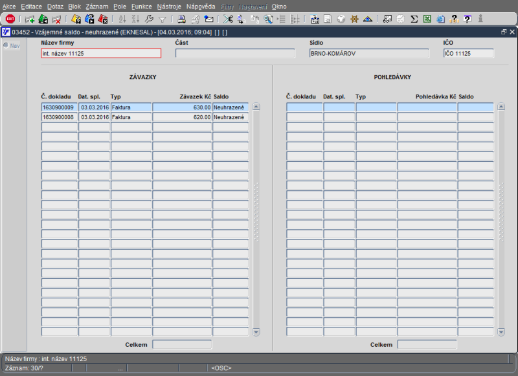Image resolution: width=518 pixels, height=376 pixels.
Task: Click the sort descending Z-A icon
Action: click(x=135, y=19)
